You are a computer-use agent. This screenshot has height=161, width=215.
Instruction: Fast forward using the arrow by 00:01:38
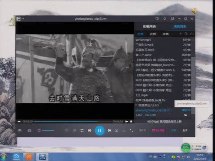click(x=127, y=122)
